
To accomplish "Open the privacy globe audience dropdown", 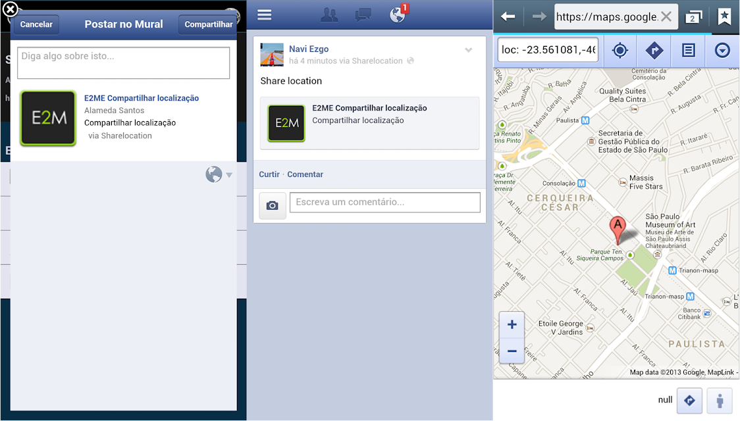I will click(x=219, y=174).
